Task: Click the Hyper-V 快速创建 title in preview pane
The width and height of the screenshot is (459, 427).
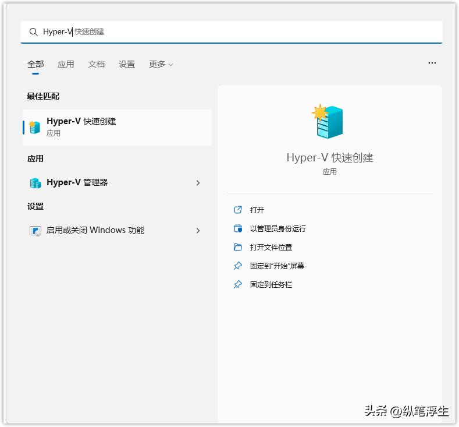Action: (330, 158)
